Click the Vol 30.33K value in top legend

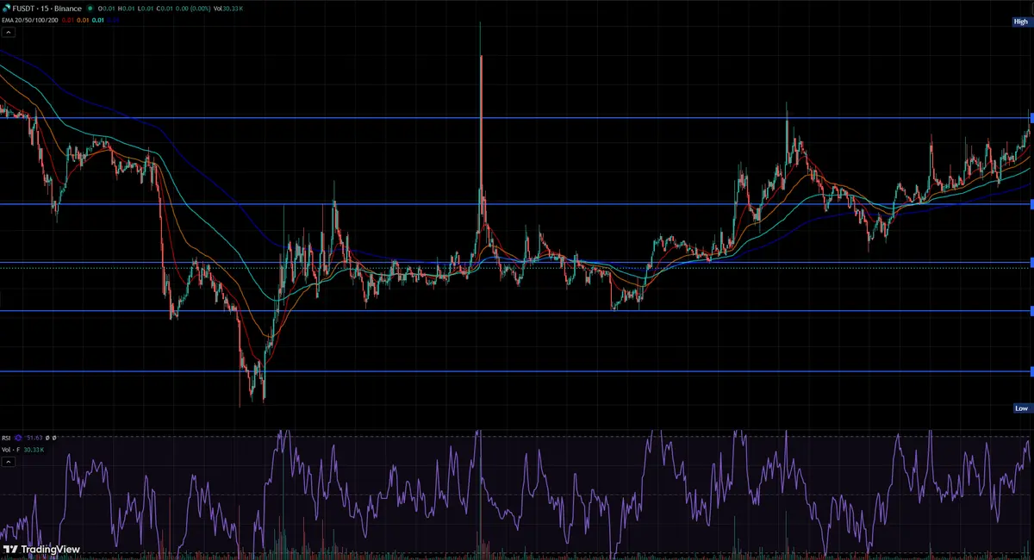coord(228,9)
